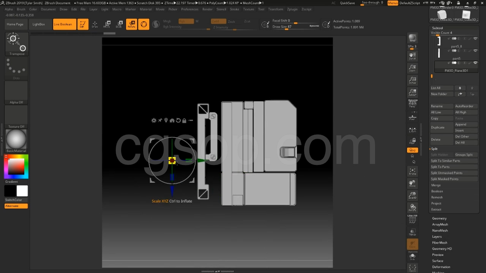Image resolution: width=486 pixels, height=273 pixels.
Task: Select the Draw mode button
Action: tap(95, 24)
